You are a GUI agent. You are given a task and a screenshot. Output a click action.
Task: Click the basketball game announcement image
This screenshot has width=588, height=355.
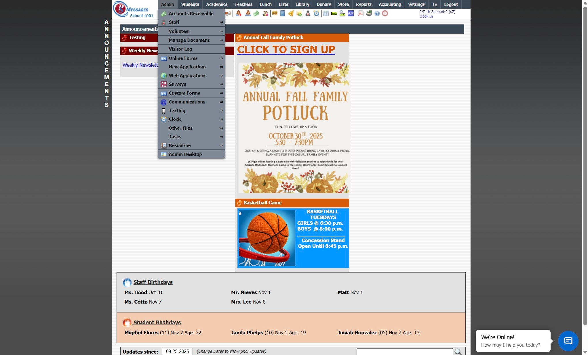pos(293,238)
